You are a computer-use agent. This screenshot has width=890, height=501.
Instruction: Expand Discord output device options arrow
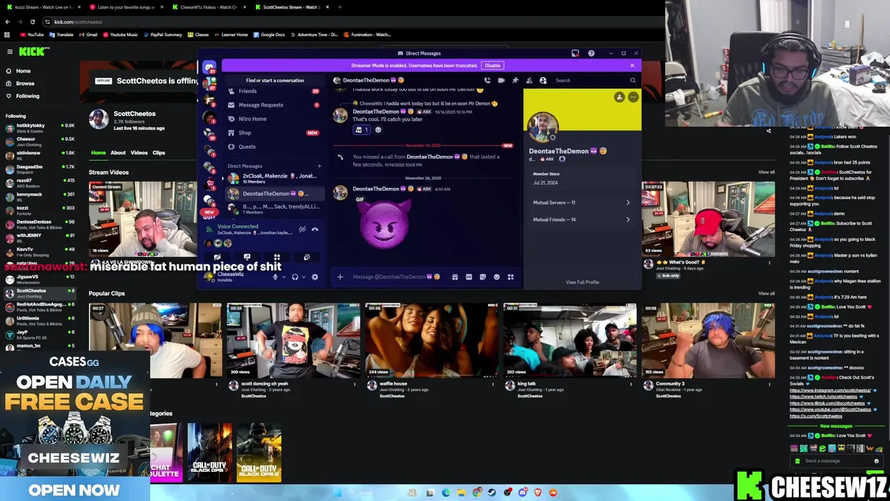click(303, 277)
